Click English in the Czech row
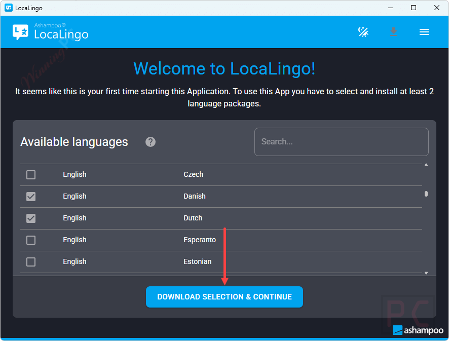 [74, 174]
